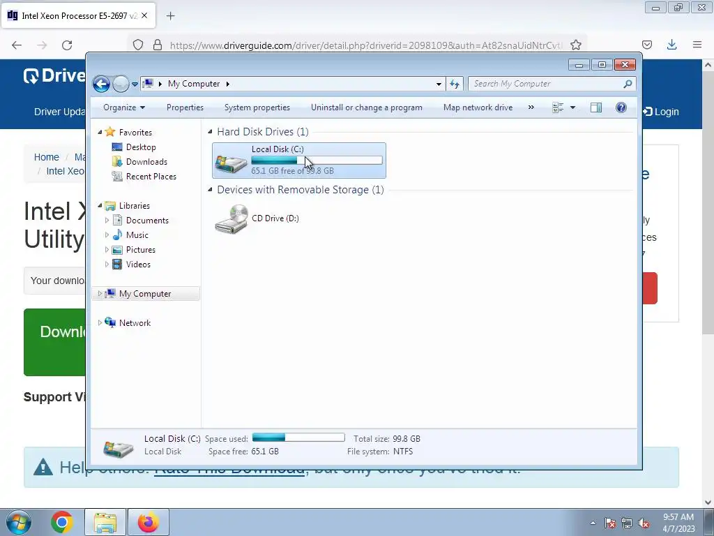Expand the Documents library arrow
Viewport: 714px width, 536px height.
[x=107, y=221]
